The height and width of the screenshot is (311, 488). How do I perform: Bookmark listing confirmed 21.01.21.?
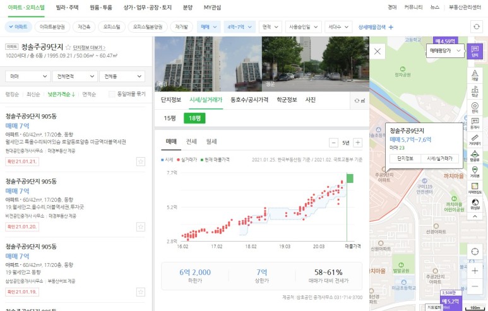point(141,161)
